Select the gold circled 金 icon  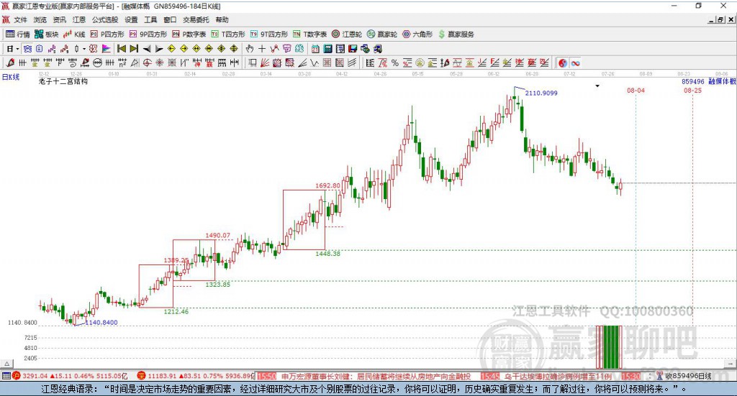(420, 63)
